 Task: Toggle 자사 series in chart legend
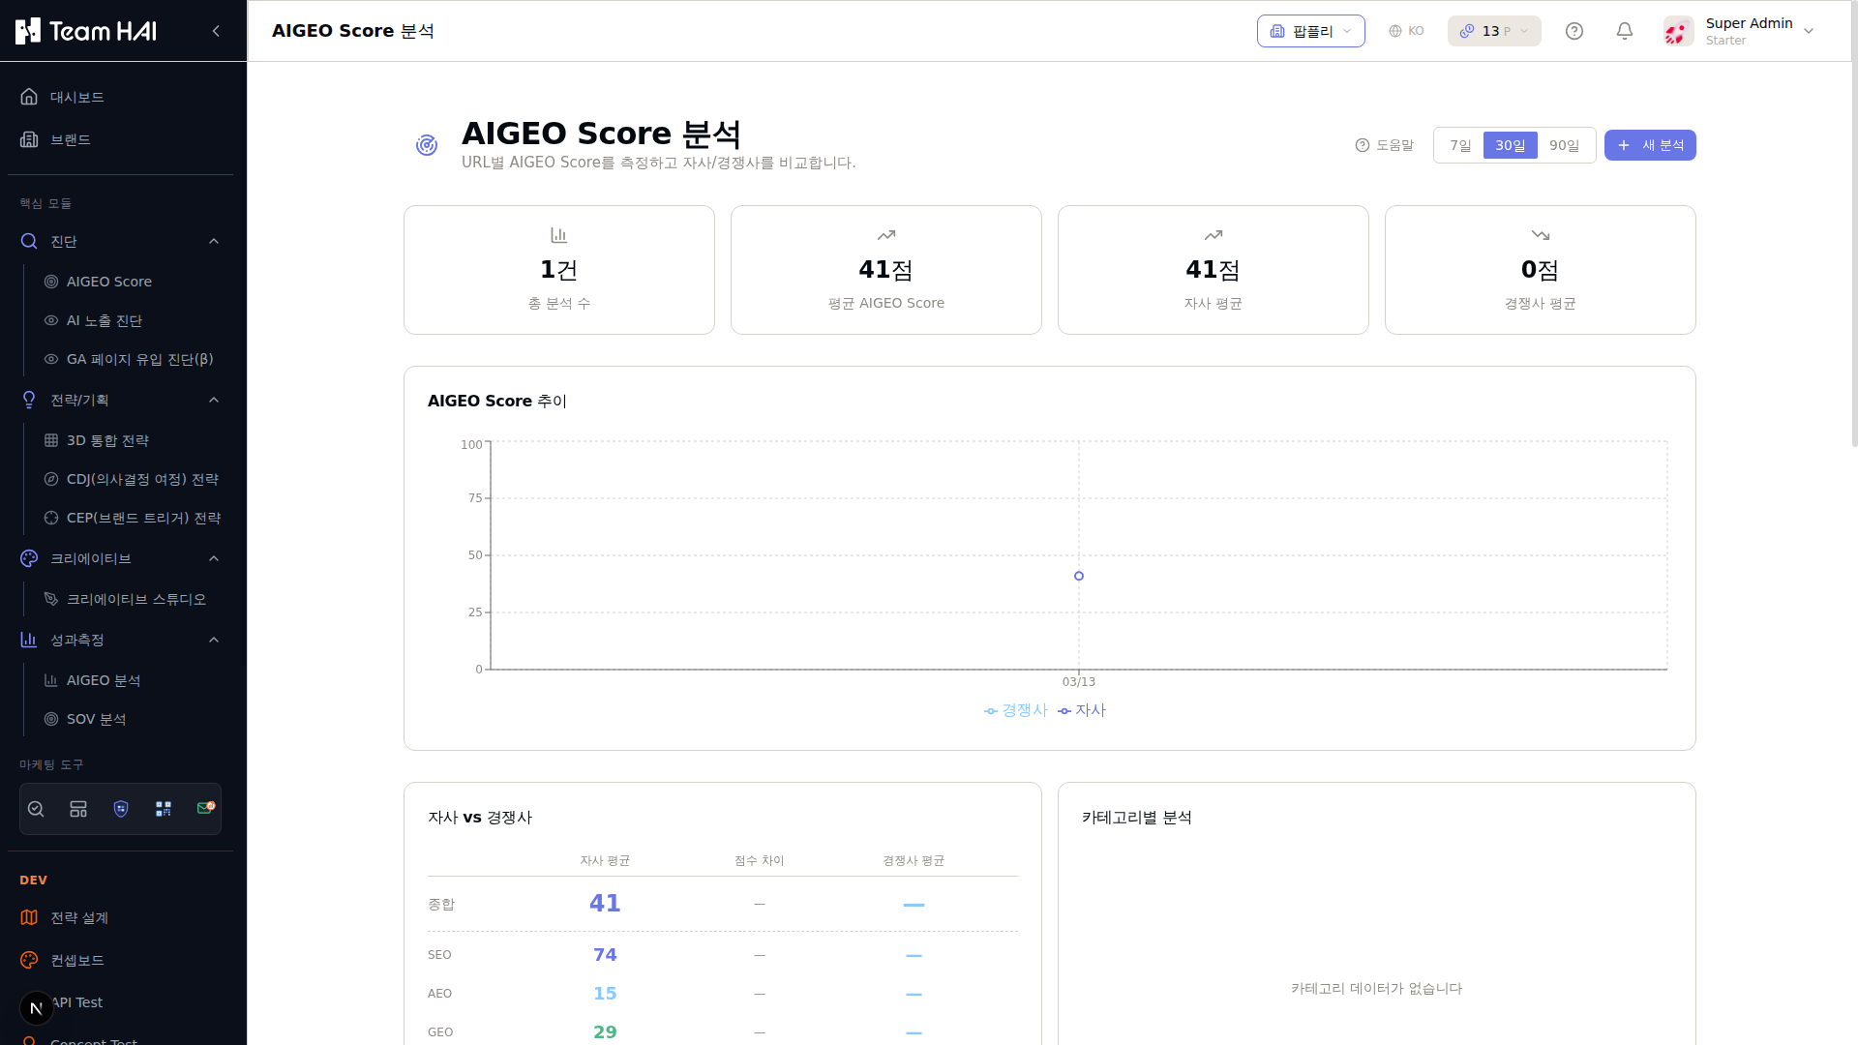pyautogui.click(x=1082, y=710)
